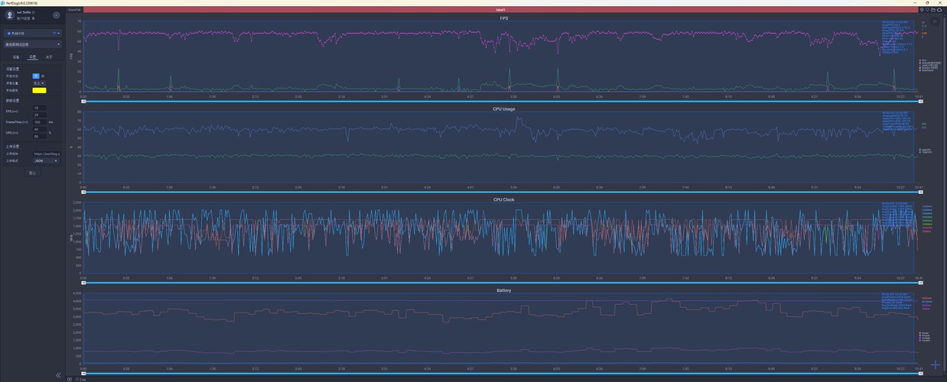947x382 pixels.
Task: Open the folder icon in top bar
Action: [933, 10]
